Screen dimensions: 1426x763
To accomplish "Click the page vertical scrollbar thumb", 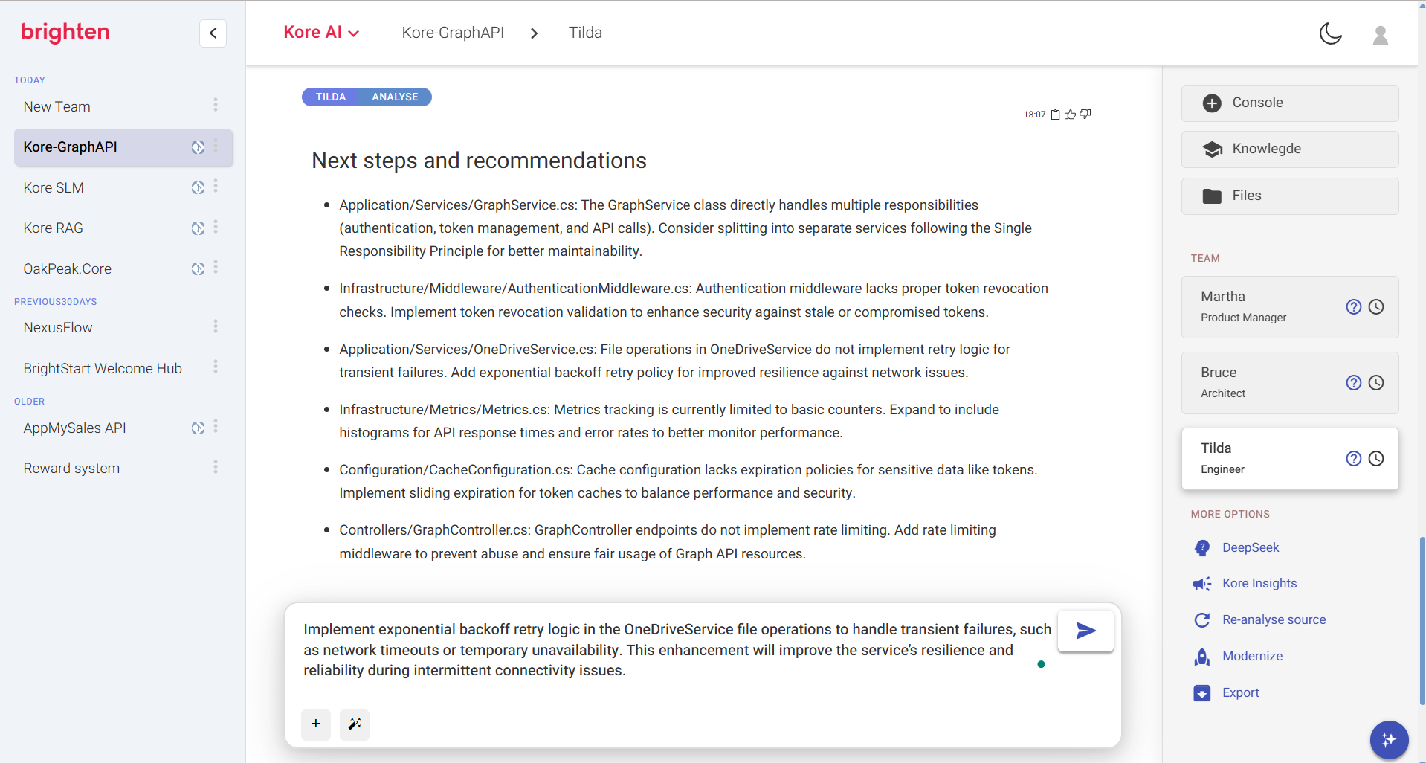I will tap(1422, 621).
